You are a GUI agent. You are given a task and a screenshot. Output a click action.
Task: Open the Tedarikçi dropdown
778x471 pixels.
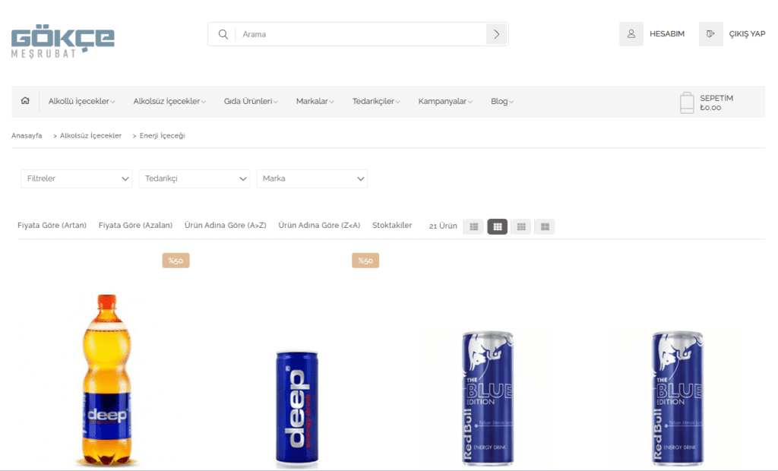tap(194, 179)
